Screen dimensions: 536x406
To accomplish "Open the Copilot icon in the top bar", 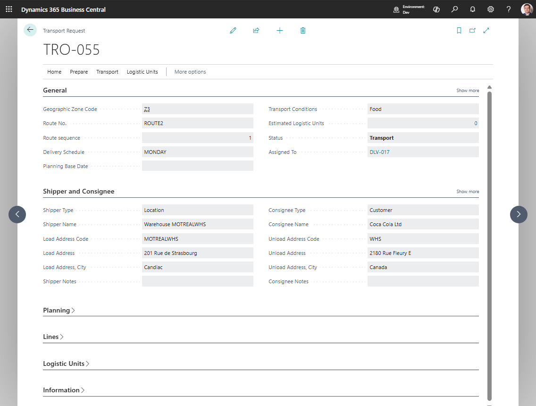I will (436, 9).
